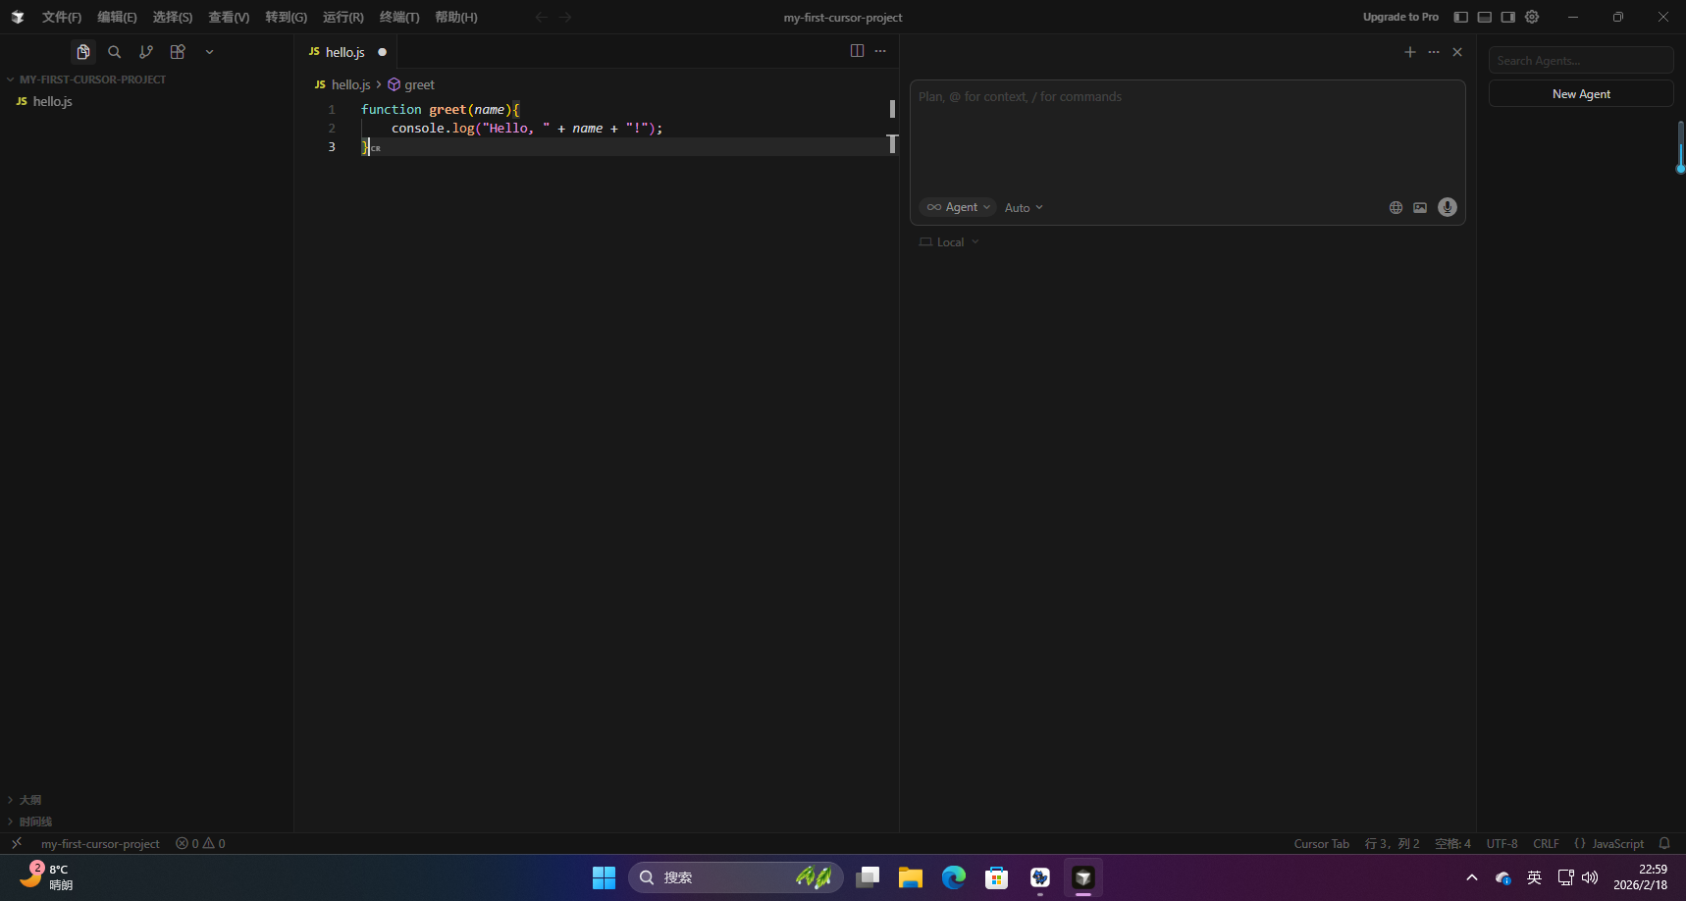The height and width of the screenshot is (901, 1686).
Task: Open the 终端(T) menu
Action: (399, 17)
